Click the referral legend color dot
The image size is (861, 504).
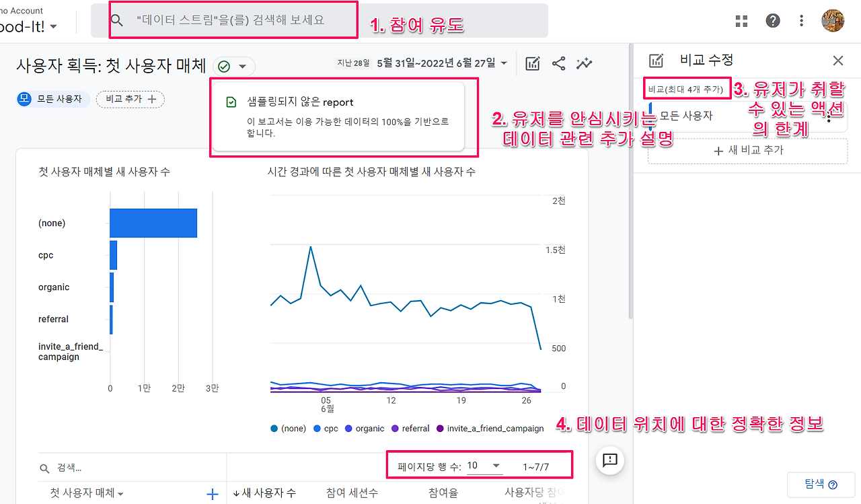tap(396, 429)
